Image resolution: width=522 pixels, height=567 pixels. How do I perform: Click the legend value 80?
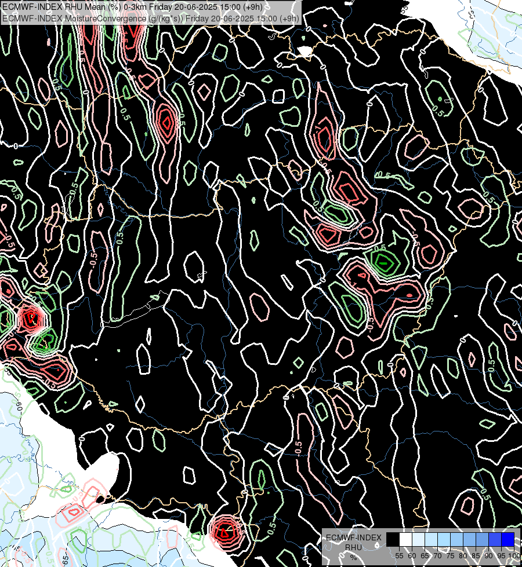[463, 556]
